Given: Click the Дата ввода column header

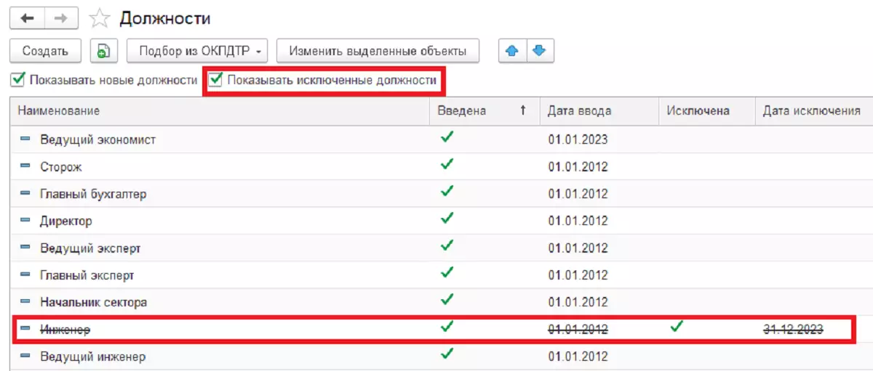Looking at the screenshot, I should pyautogui.click(x=579, y=111).
